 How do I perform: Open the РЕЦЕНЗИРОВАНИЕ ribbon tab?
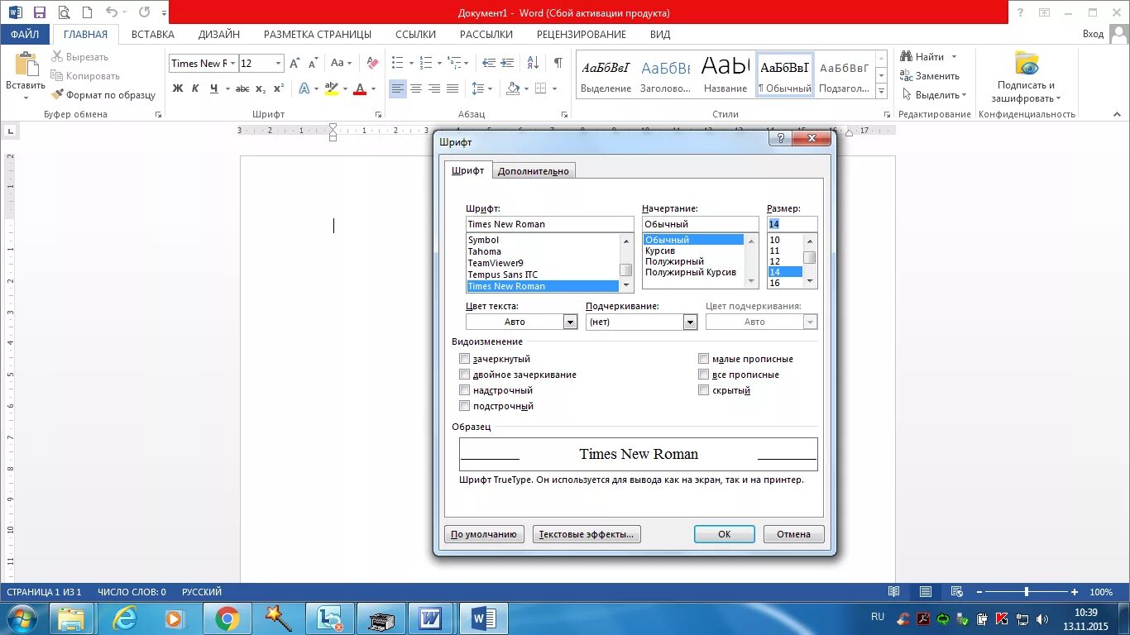click(x=582, y=34)
